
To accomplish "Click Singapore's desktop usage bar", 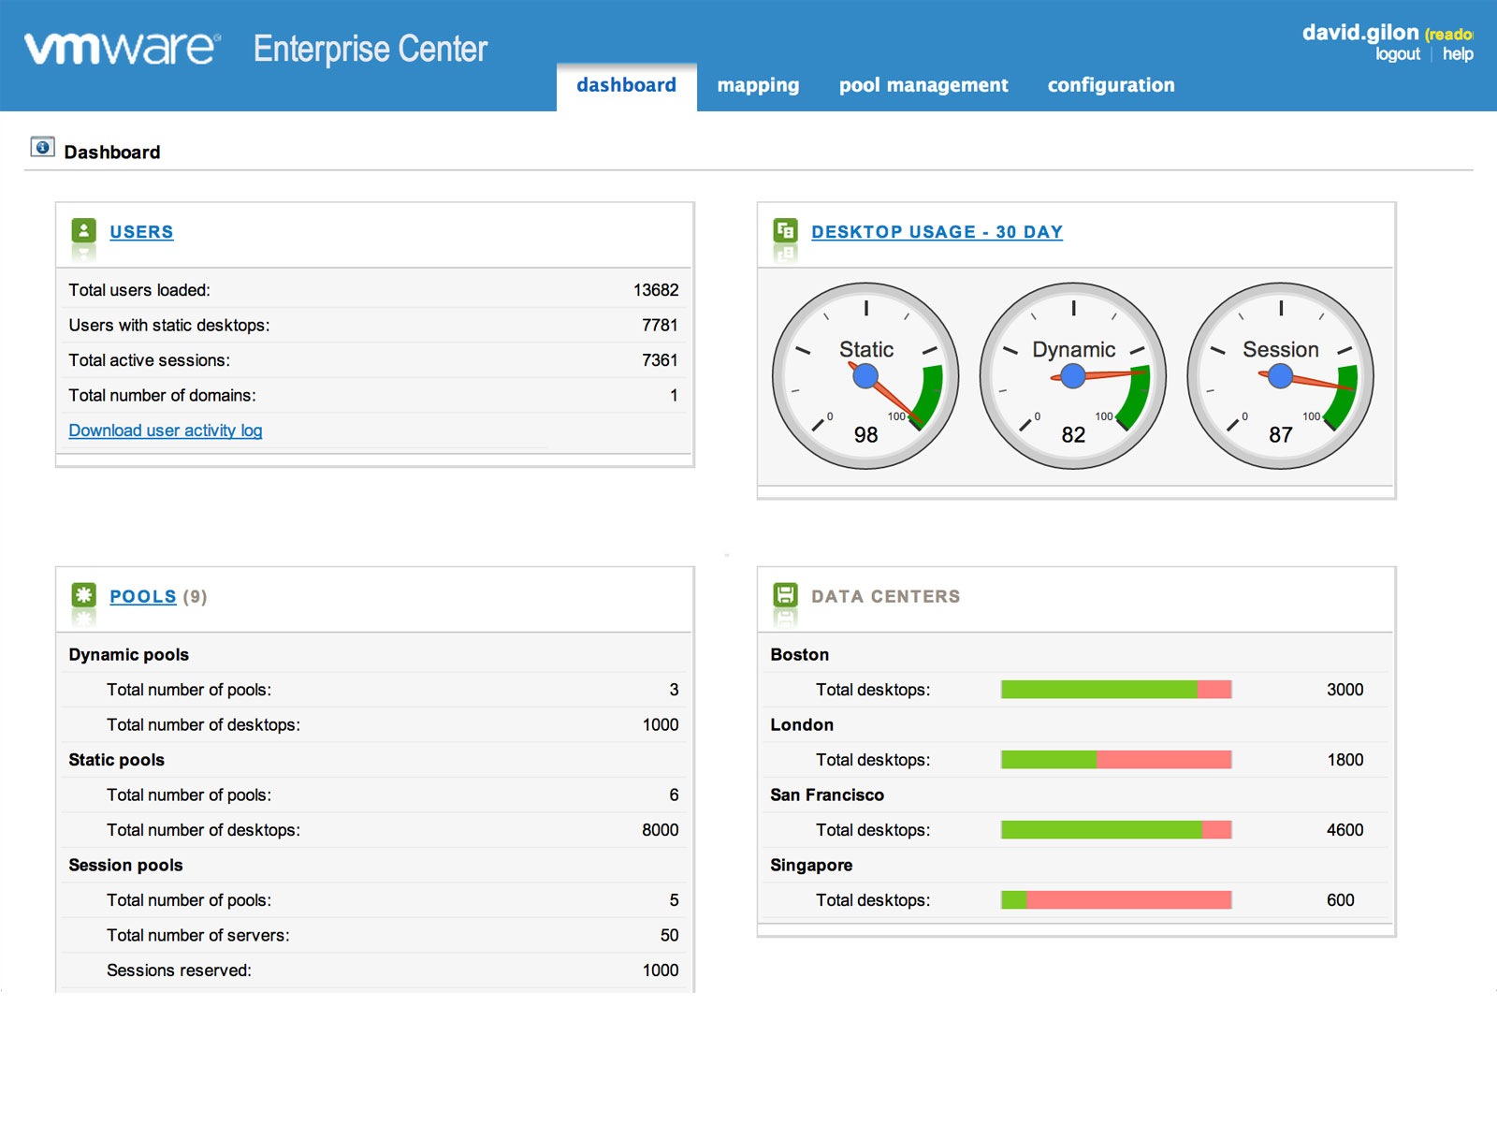I will point(1116,899).
